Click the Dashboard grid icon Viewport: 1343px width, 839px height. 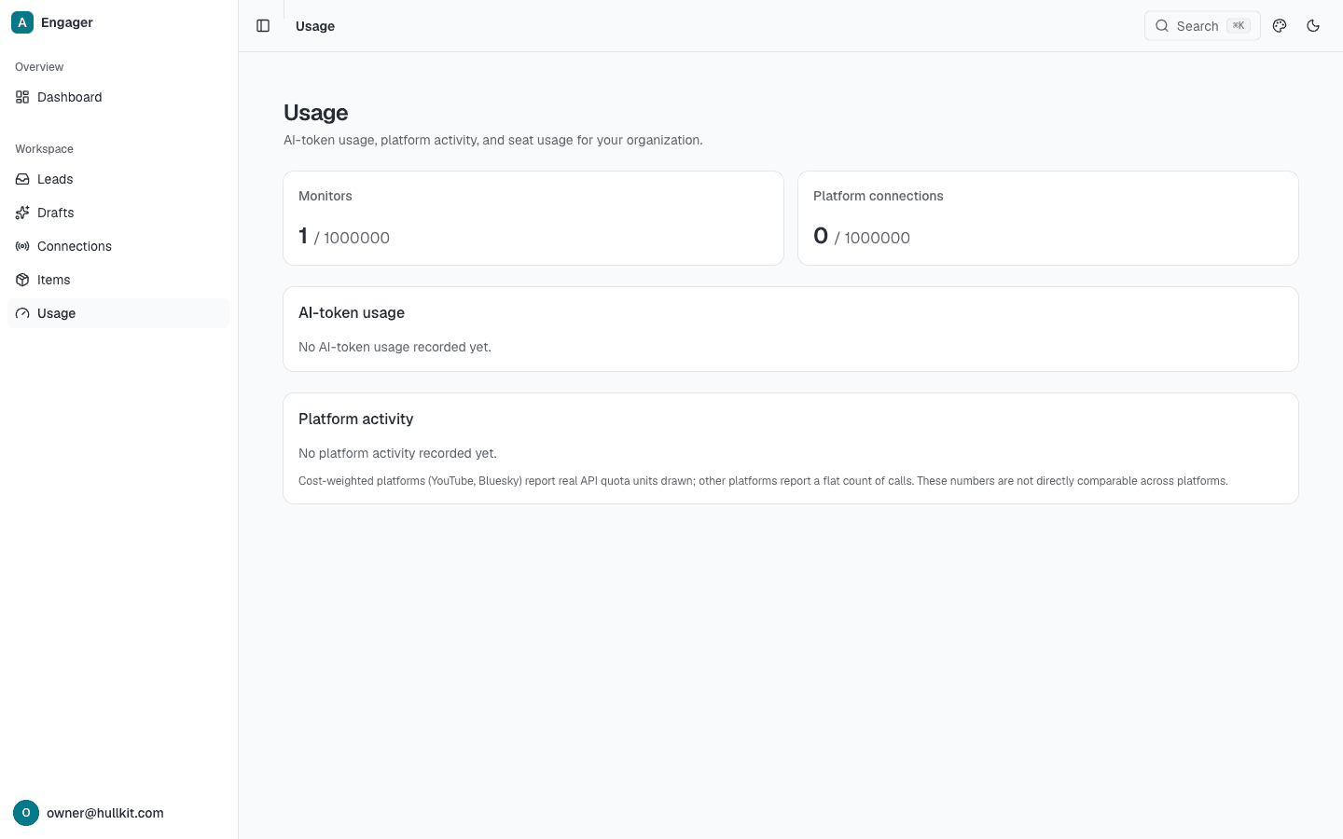[22, 97]
